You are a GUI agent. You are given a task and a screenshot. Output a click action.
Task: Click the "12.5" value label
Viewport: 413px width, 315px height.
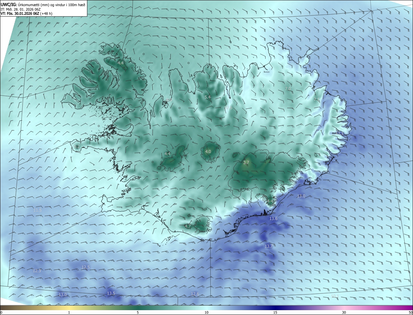point(86,267)
